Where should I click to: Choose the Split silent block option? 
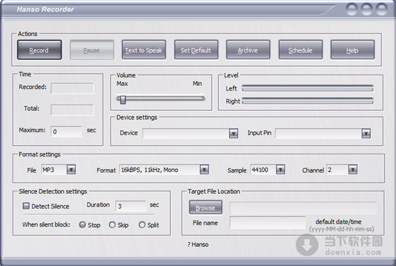click(x=142, y=224)
